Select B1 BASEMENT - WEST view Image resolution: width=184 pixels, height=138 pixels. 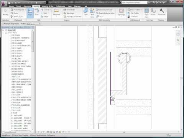pos(20,126)
